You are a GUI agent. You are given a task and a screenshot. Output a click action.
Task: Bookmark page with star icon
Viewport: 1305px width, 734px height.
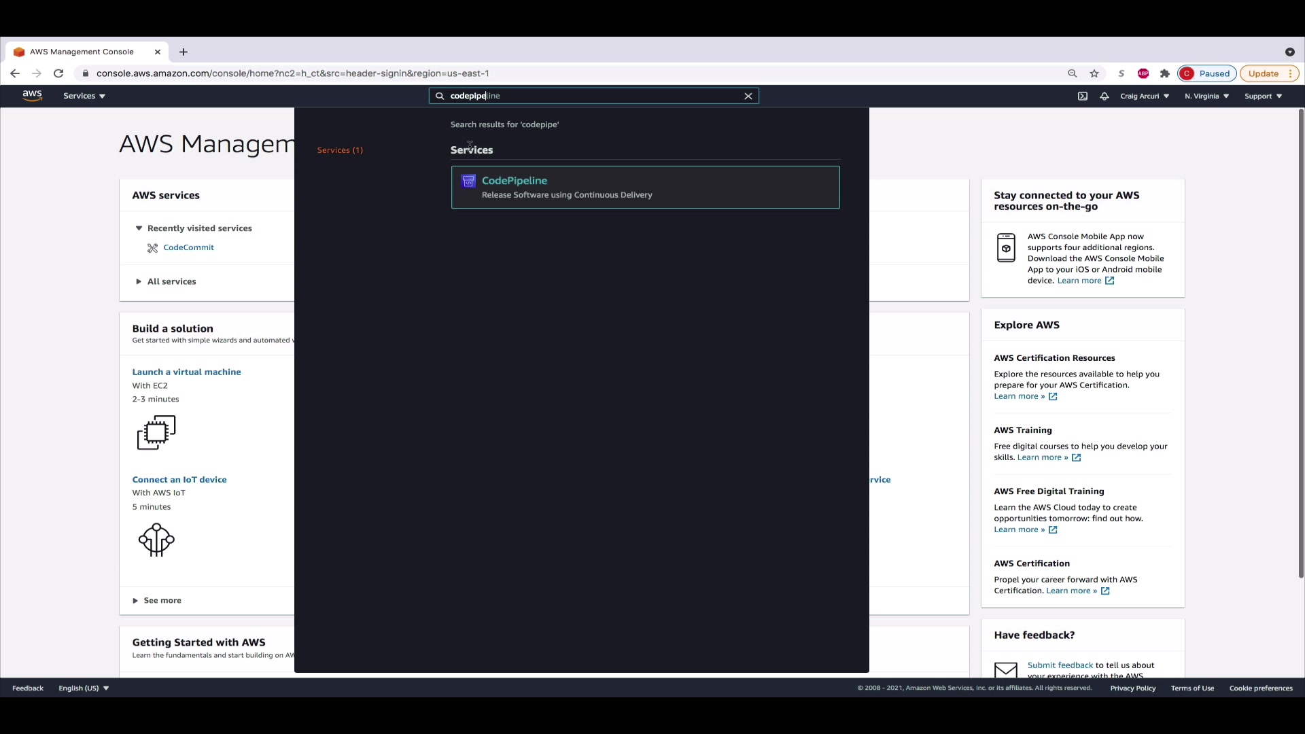1094,73
